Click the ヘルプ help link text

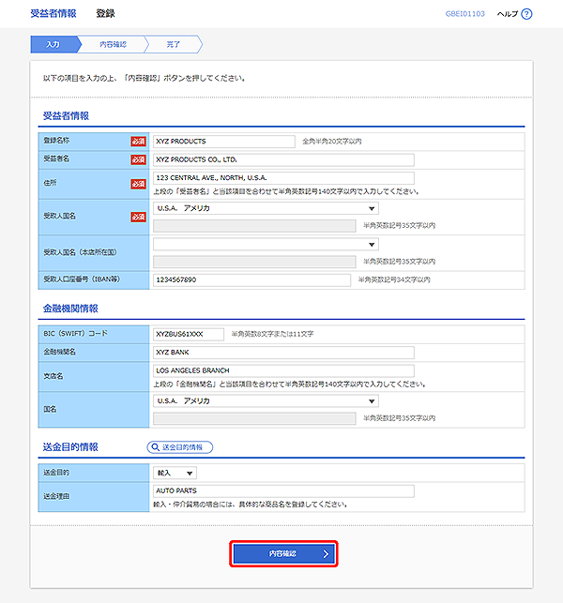click(507, 14)
